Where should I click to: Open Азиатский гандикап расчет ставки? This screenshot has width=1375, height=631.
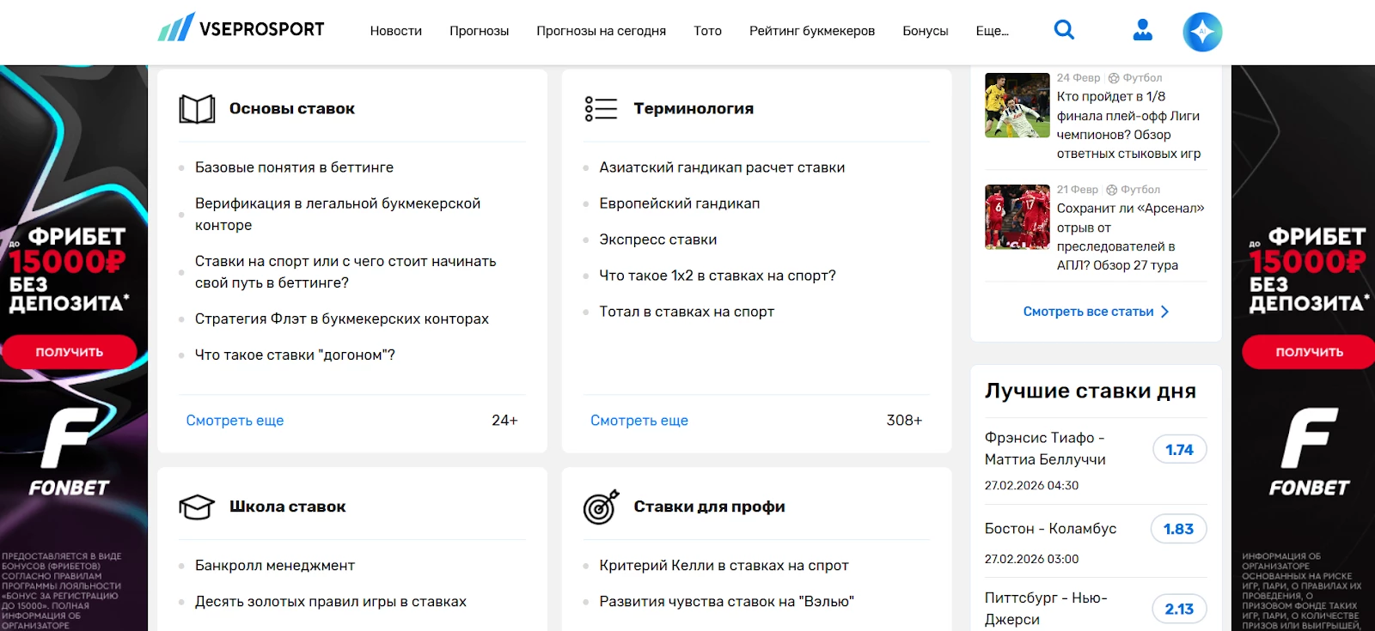722,167
